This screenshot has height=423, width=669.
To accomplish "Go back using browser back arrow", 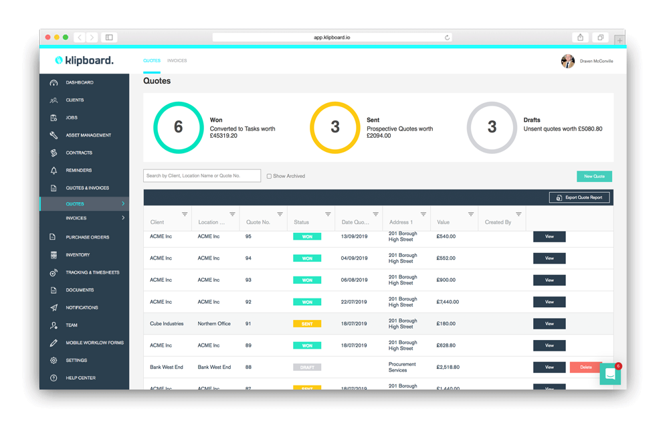I will tap(80, 37).
